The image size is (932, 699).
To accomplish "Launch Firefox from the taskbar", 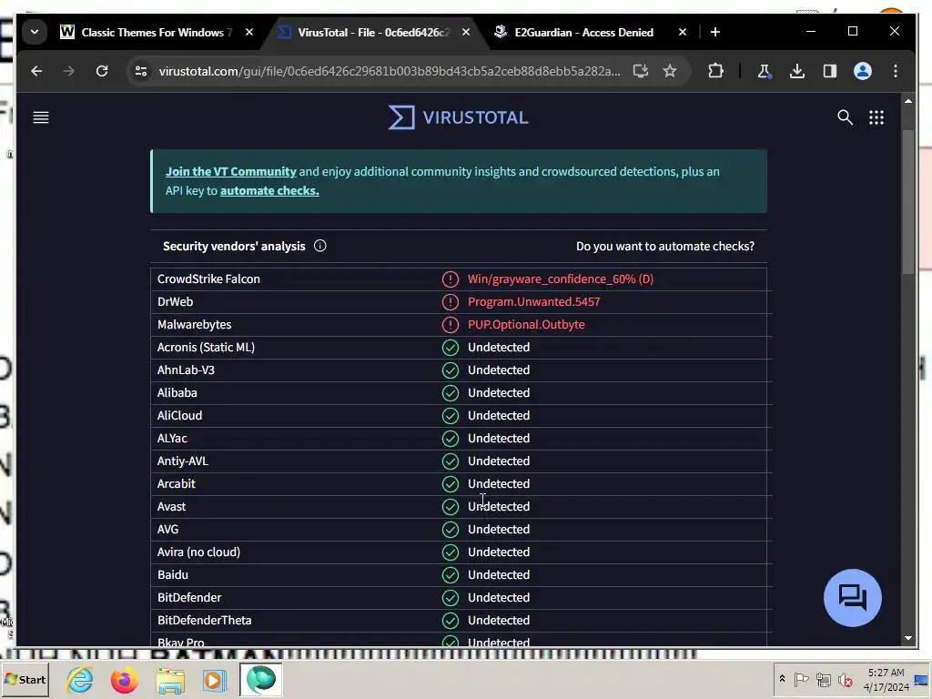I will (x=124, y=680).
